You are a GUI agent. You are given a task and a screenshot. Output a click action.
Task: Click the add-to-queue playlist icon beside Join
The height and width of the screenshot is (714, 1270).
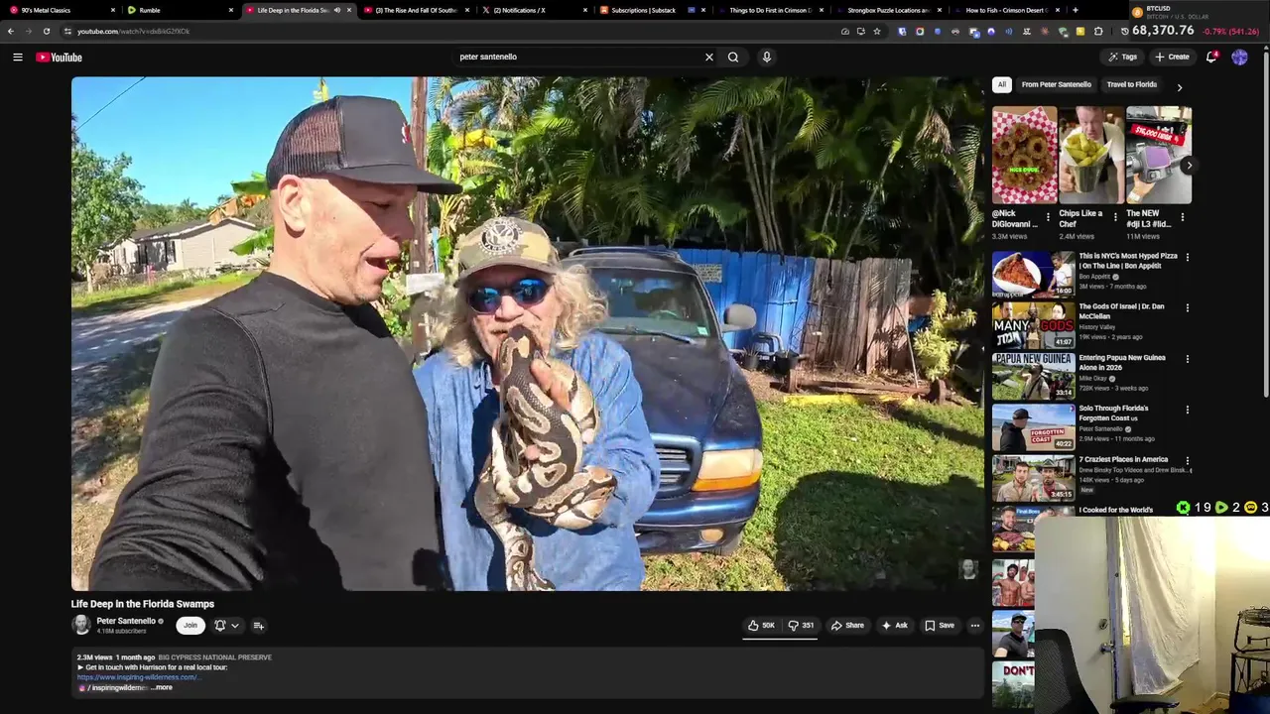click(258, 625)
